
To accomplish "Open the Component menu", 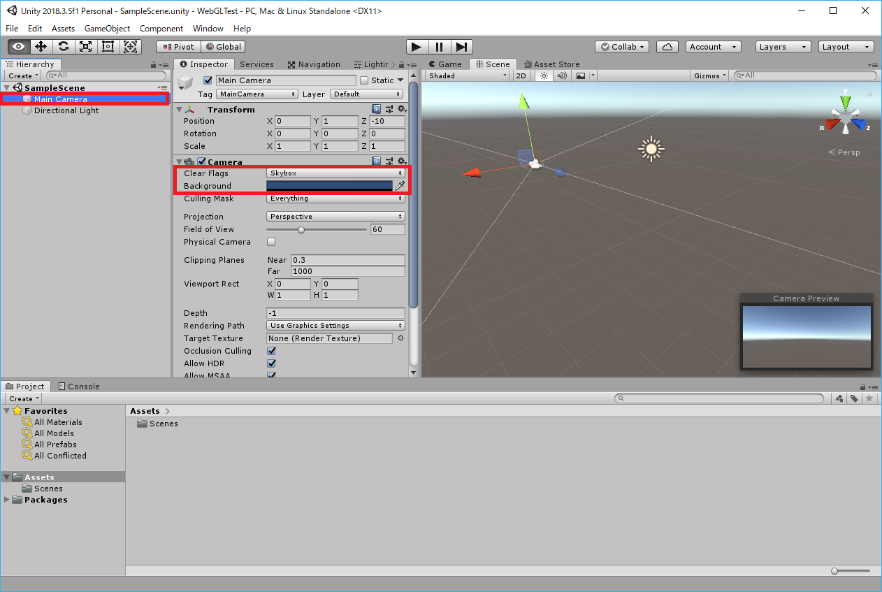I will pos(161,29).
